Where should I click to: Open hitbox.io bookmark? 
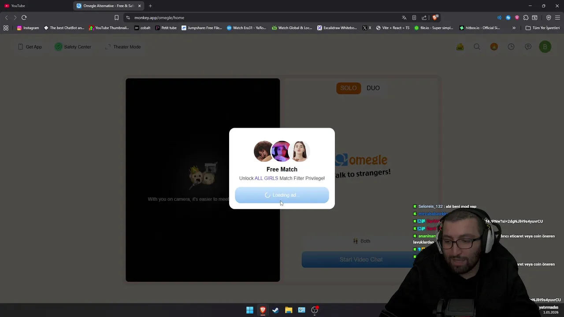(x=479, y=28)
